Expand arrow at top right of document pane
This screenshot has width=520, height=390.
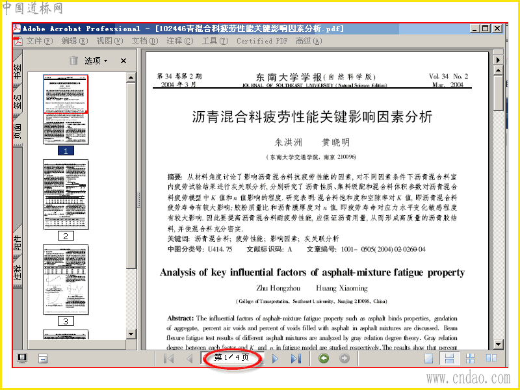[x=498, y=60]
